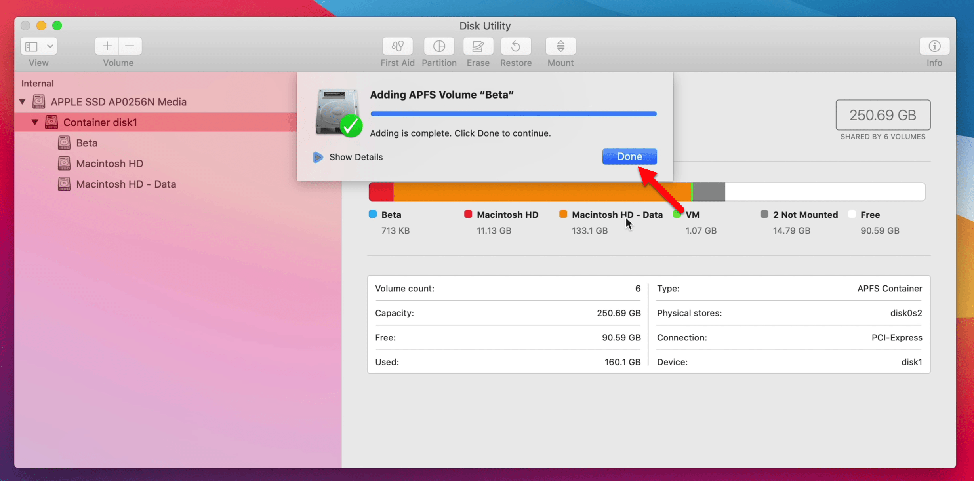
Task: Open the View dropdown chevron
Action: 50,46
